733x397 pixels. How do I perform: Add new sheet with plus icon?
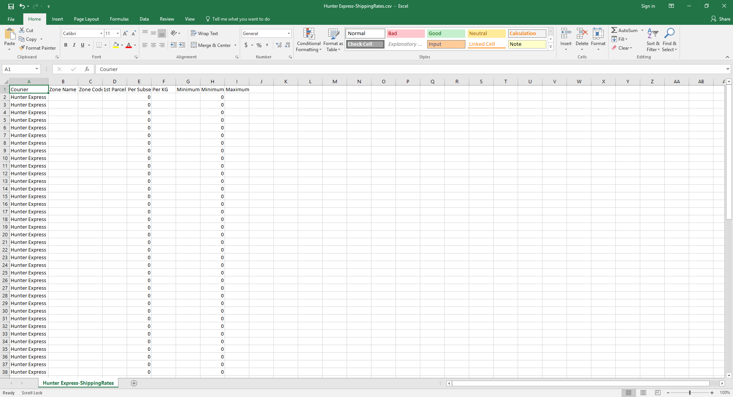pos(134,383)
